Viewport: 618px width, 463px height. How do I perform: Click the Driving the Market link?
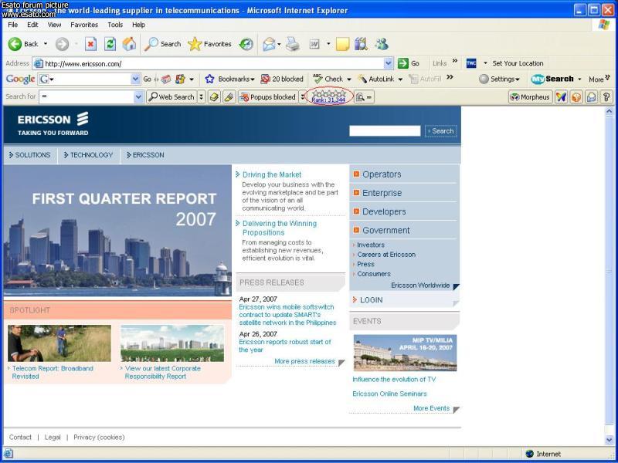click(272, 175)
